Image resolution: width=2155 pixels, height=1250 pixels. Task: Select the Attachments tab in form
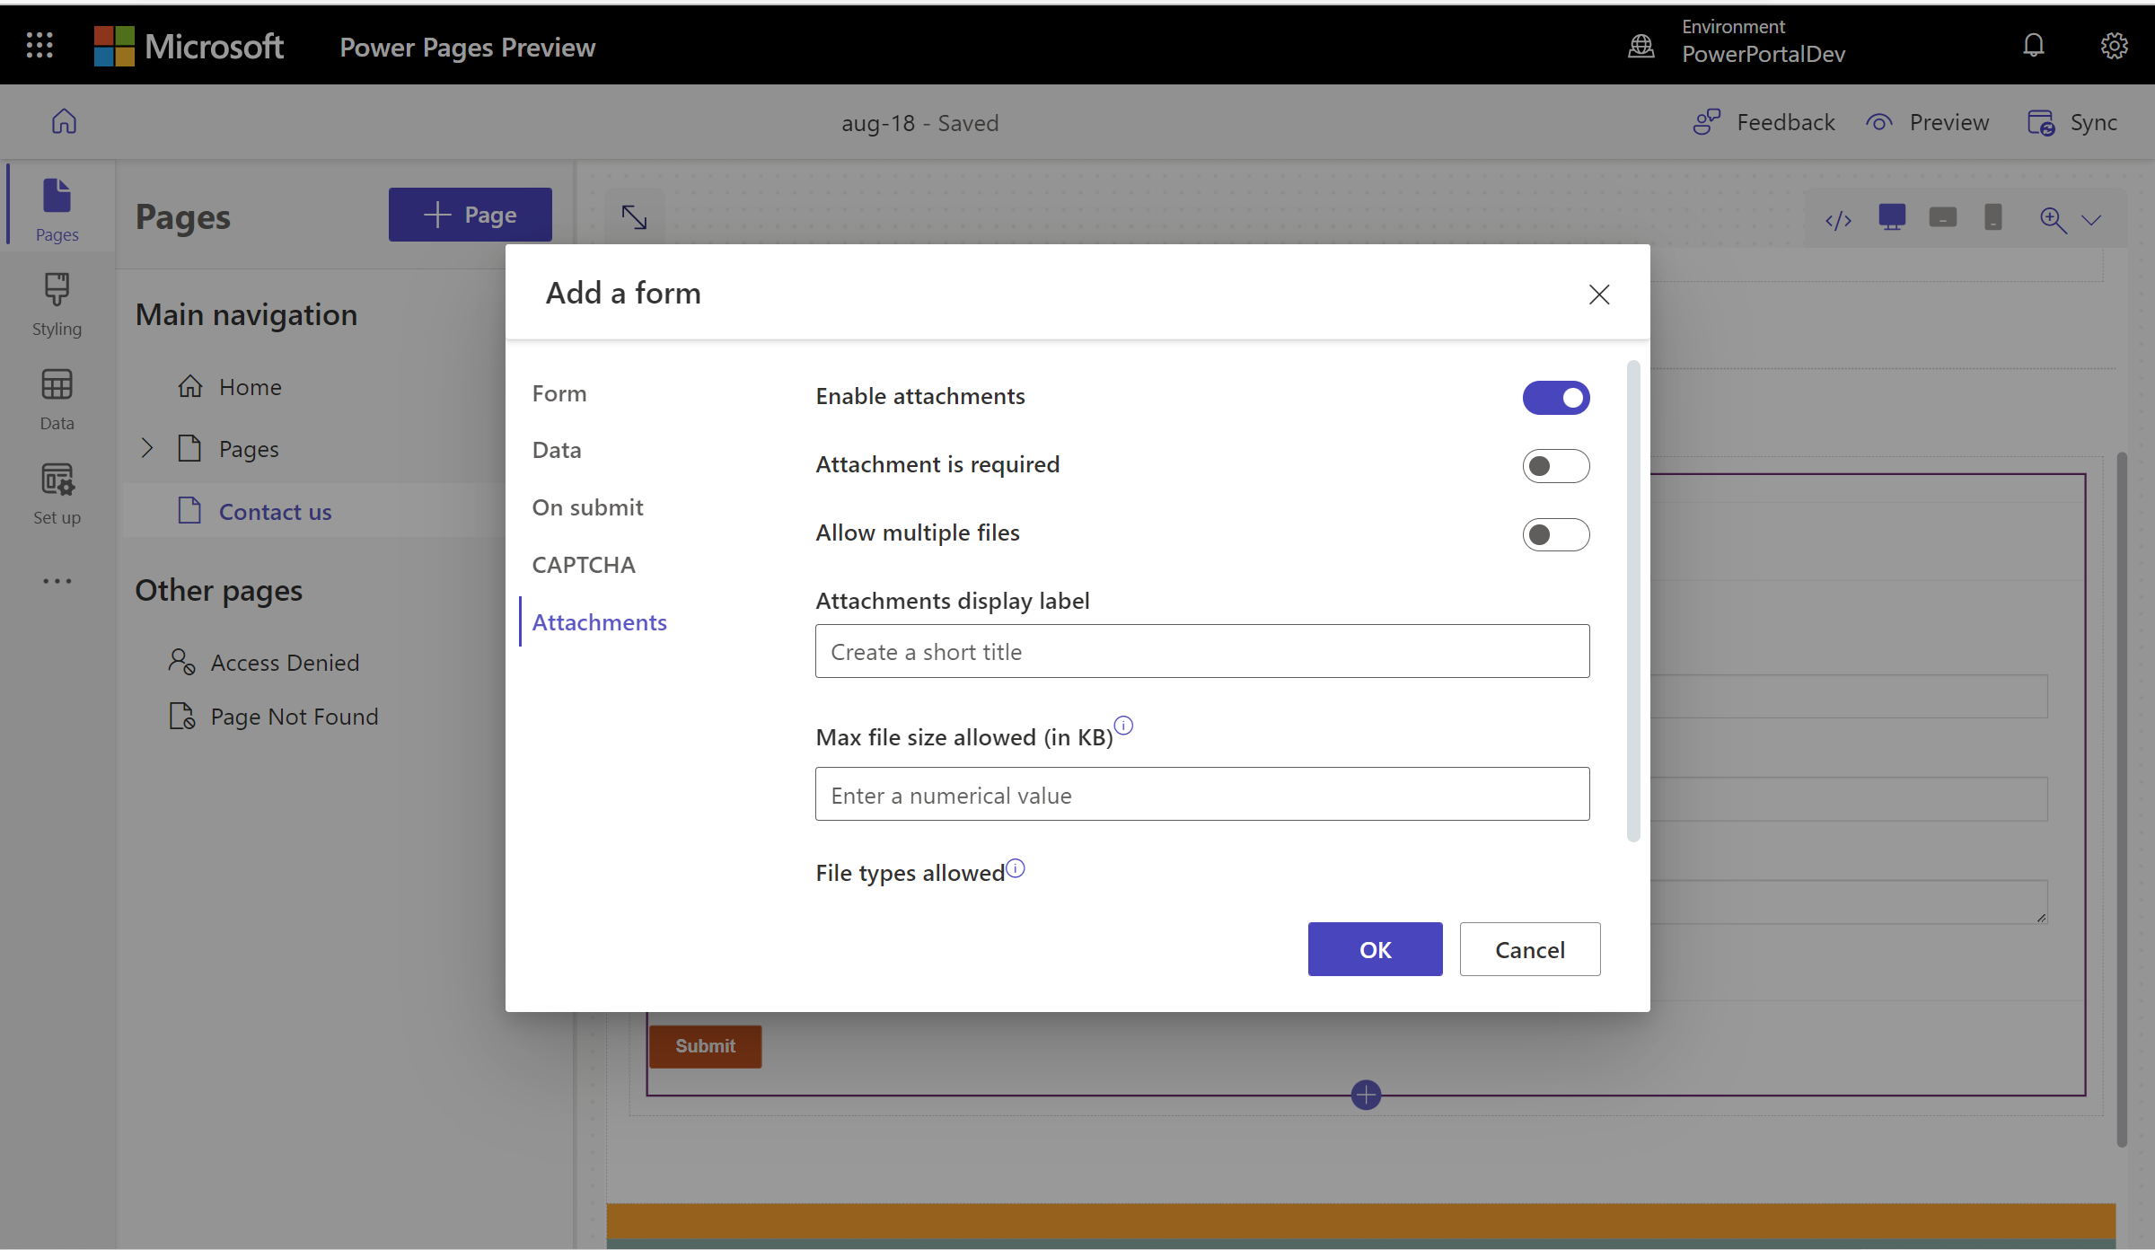[599, 619]
